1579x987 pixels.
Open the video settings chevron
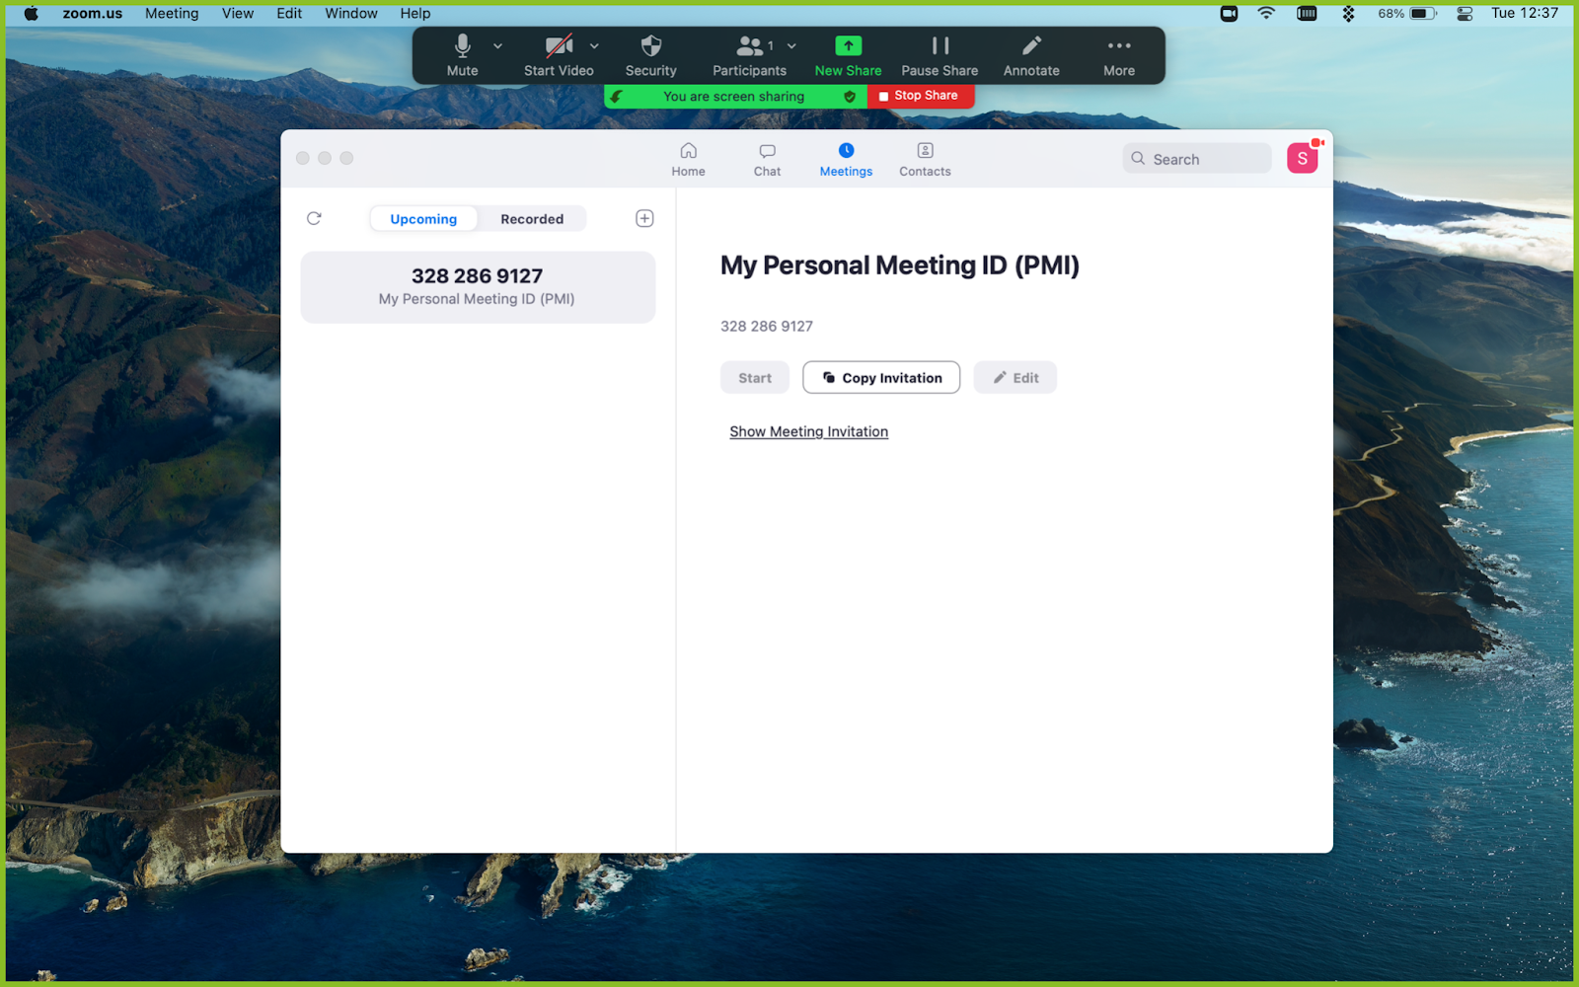(594, 45)
